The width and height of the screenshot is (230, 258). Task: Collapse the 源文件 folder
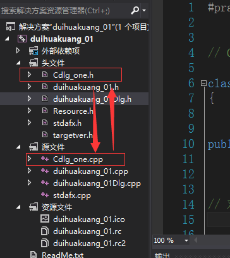tap(18, 147)
